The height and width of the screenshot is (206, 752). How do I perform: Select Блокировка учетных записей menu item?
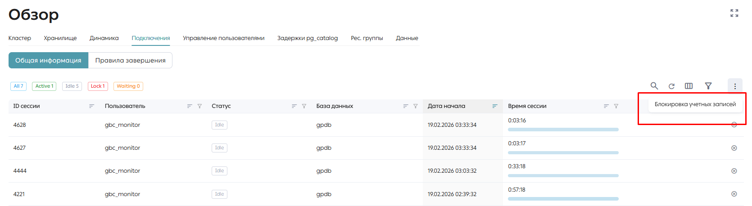pyautogui.click(x=695, y=104)
